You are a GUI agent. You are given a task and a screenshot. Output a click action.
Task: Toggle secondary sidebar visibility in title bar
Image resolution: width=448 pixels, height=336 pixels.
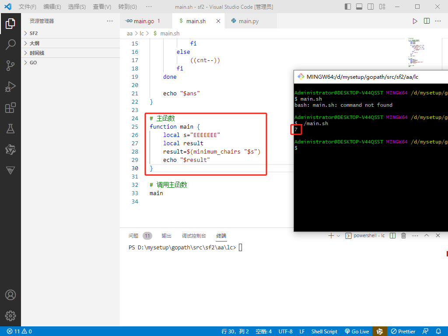coord(371,7)
